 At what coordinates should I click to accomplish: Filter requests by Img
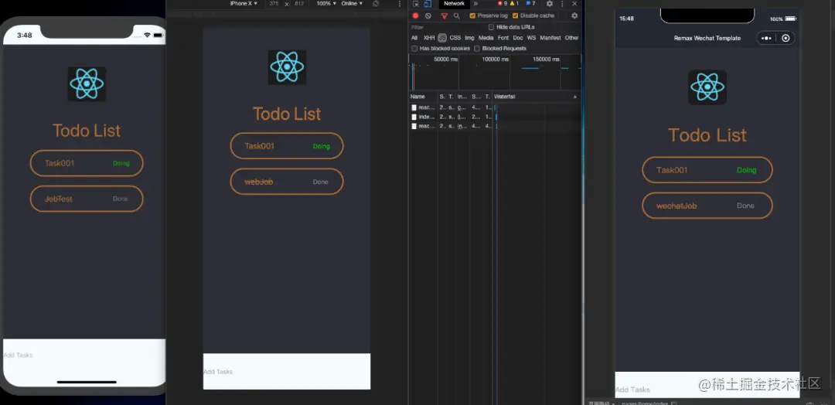pyautogui.click(x=470, y=38)
